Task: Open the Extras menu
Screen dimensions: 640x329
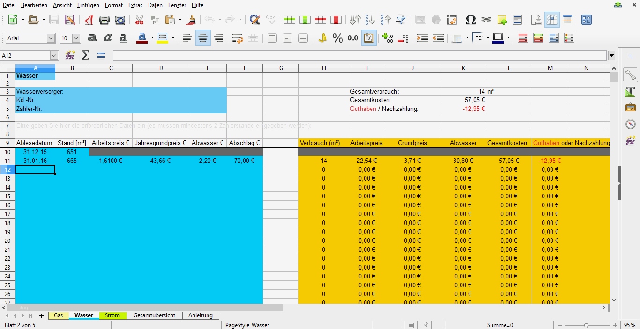Action: 135,5
